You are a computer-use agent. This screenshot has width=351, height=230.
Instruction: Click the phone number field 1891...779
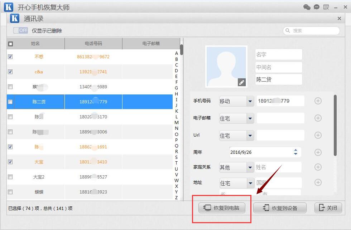click(280, 101)
